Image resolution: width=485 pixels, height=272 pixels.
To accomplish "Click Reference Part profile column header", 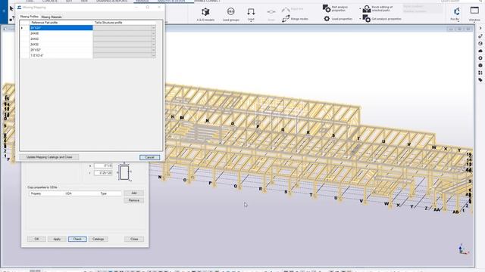I will click(x=61, y=23).
